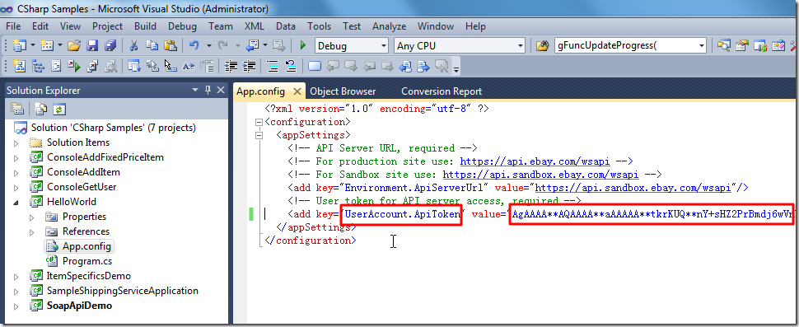Cut selection with the scissors icon
Viewport: 799px width, 327px height.
[x=133, y=45]
